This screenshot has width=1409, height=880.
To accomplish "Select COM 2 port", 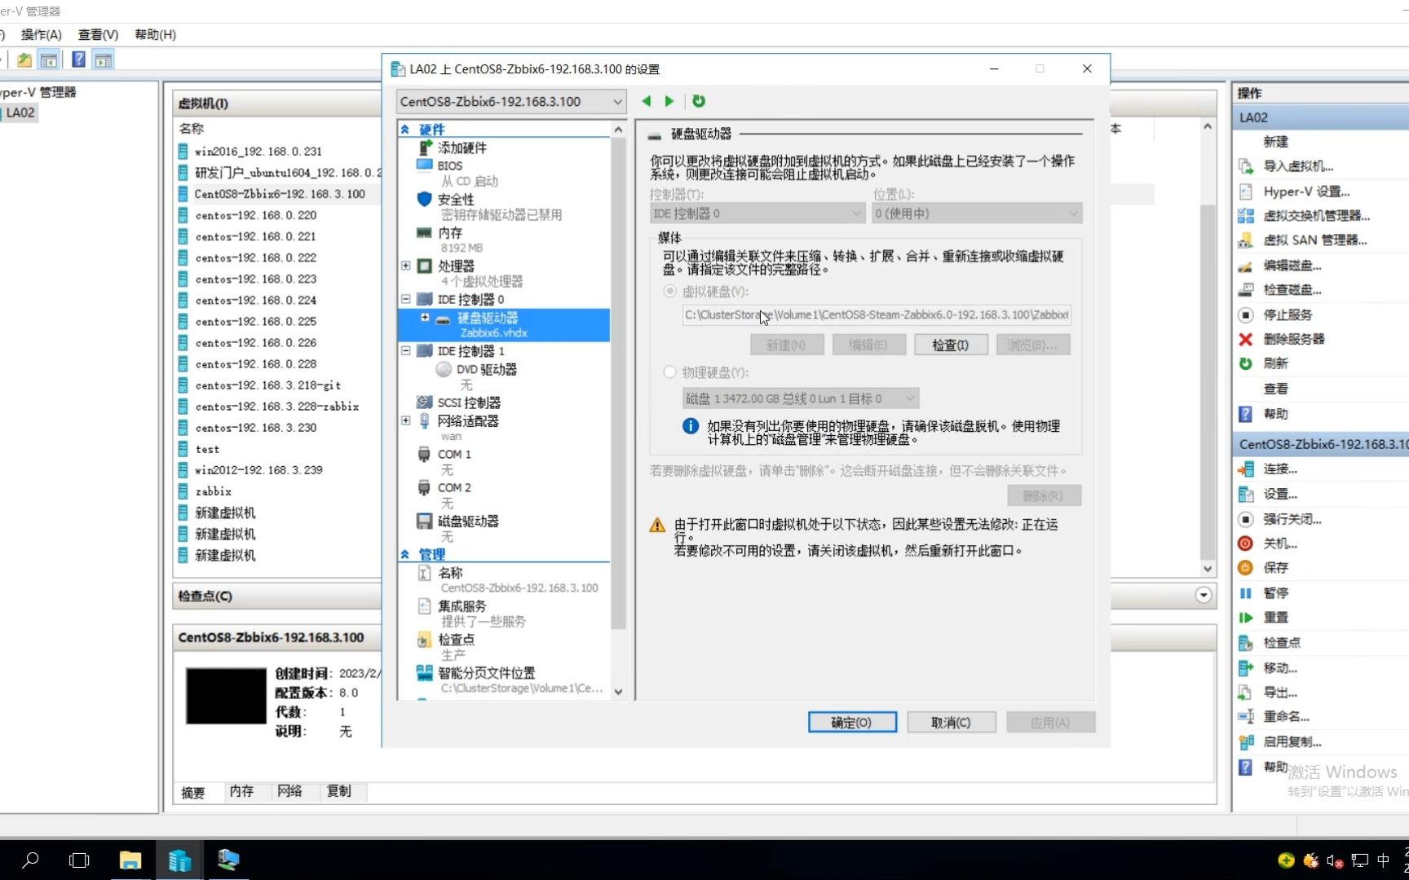I will click(454, 487).
